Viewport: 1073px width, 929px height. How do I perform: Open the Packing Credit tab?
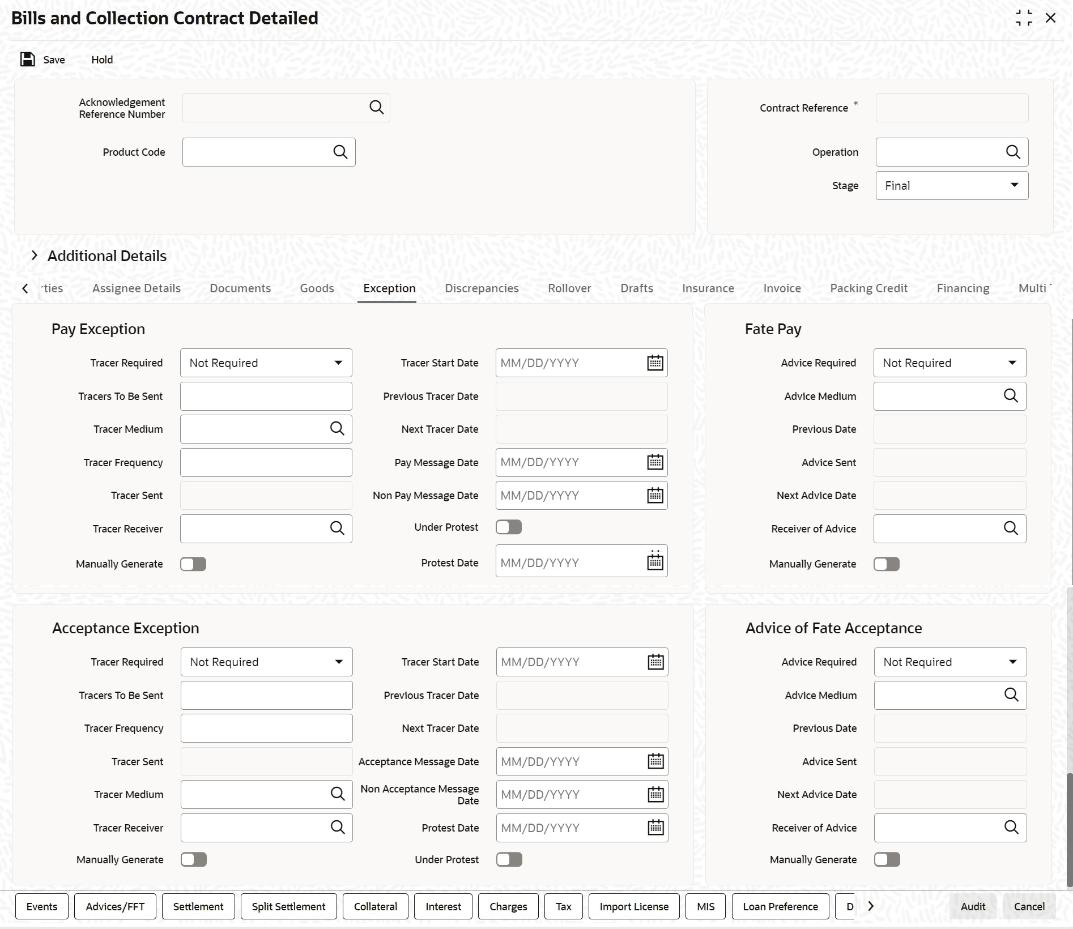tap(868, 288)
